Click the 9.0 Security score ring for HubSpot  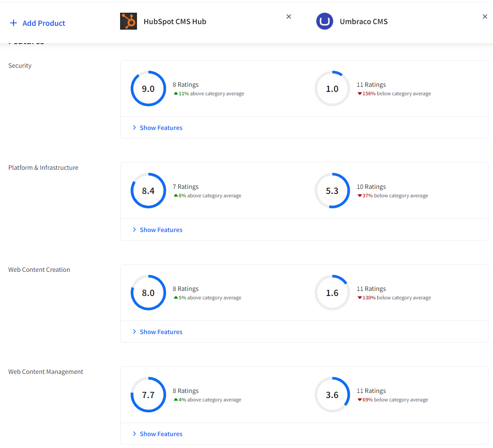148,88
